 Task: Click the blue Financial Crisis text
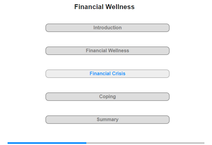[x=107, y=74]
